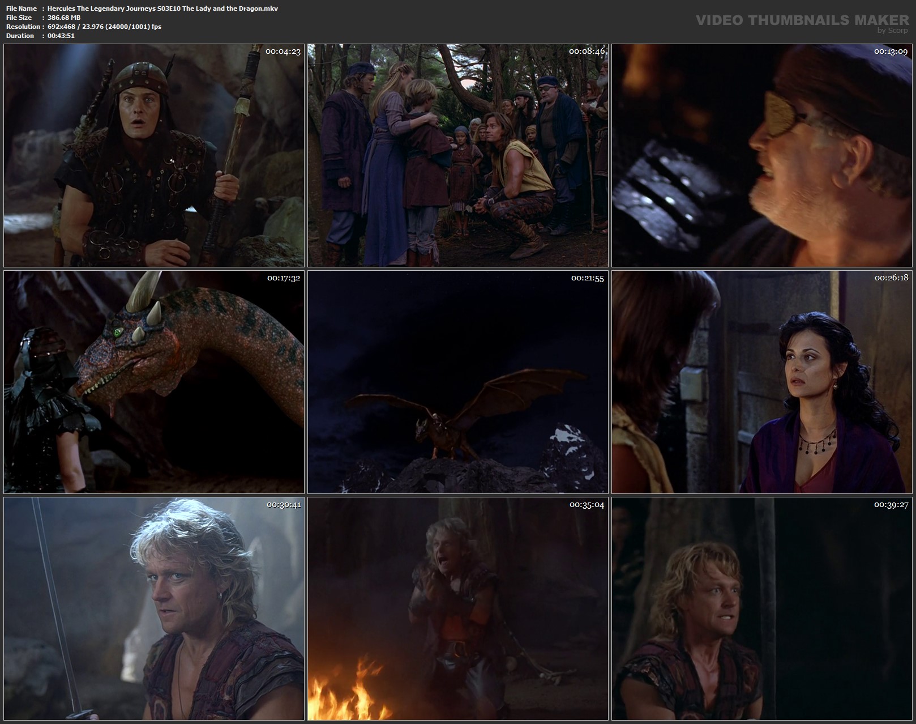Click the file name text ending in .mkv
The image size is (916, 724).
pos(162,8)
